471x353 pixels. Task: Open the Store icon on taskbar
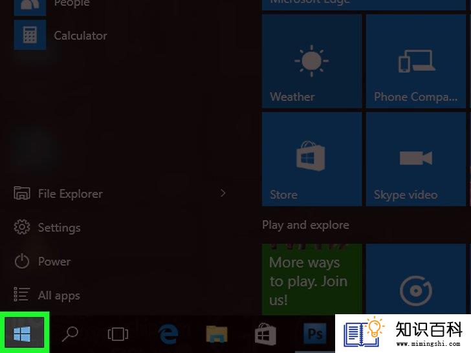coord(265,334)
